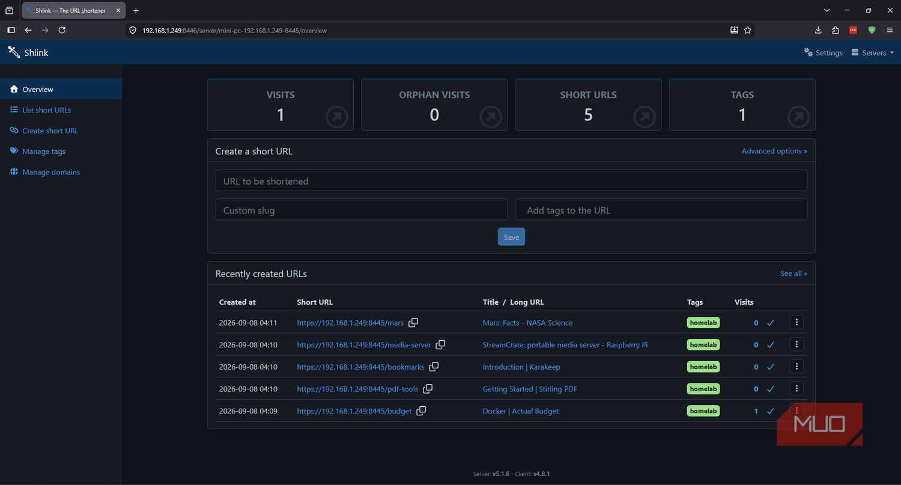Open the Brave Shields icon in the toolbar
The height and width of the screenshot is (485, 901).
pyautogui.click(x=872, y=30)
